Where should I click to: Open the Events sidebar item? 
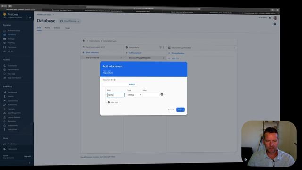[x=10, y=96]
